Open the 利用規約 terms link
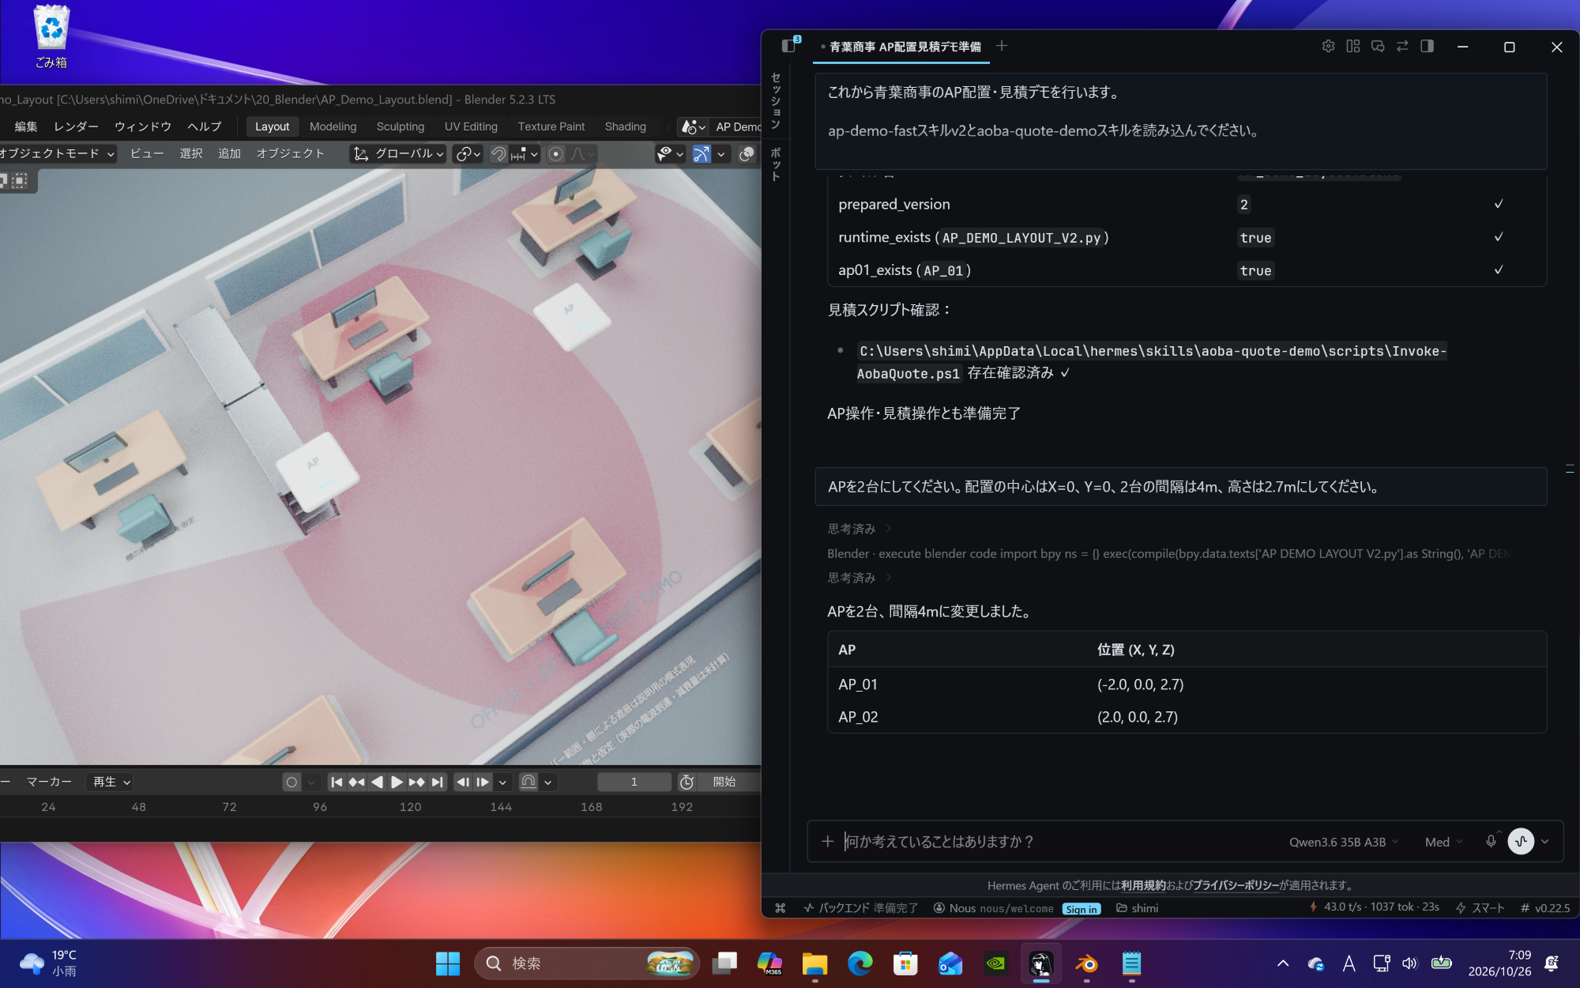This screenshot has height=988, width=1580. click(x=1143, y=885)
